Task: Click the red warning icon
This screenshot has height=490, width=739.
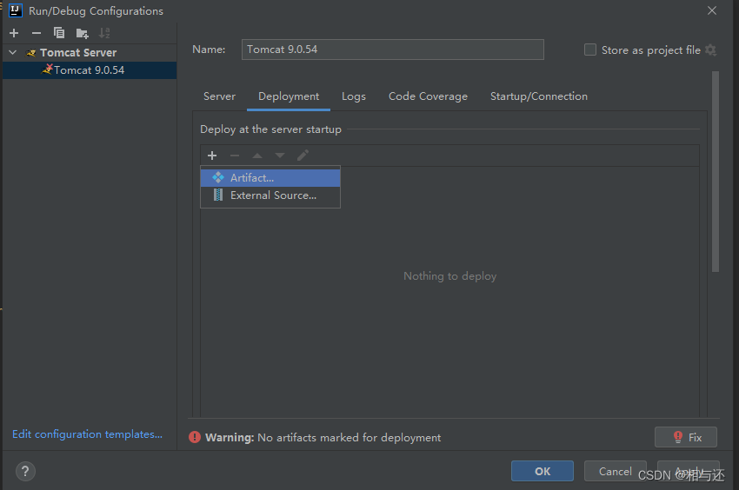Action: point(195,437)
